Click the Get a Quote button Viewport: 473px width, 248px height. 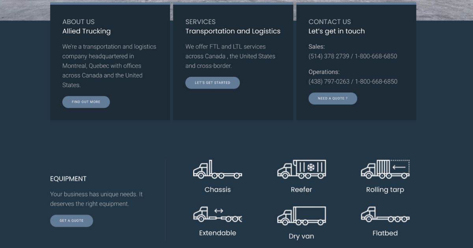pyautogui.click(x=71, y=220)
